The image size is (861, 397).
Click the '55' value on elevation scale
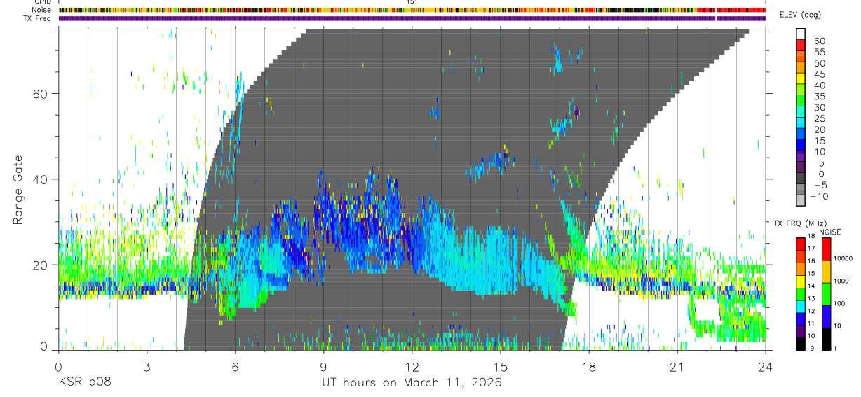coord(818,52)
